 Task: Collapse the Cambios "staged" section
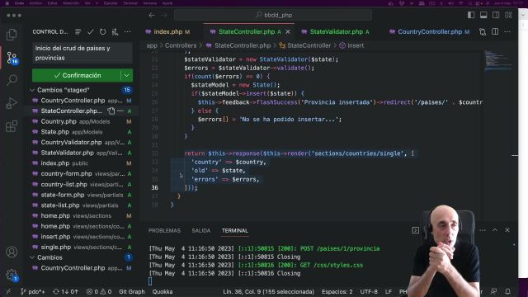32,90
